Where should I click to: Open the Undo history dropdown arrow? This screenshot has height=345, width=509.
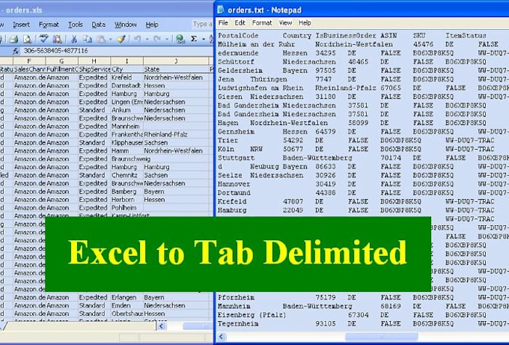point(147,40)
